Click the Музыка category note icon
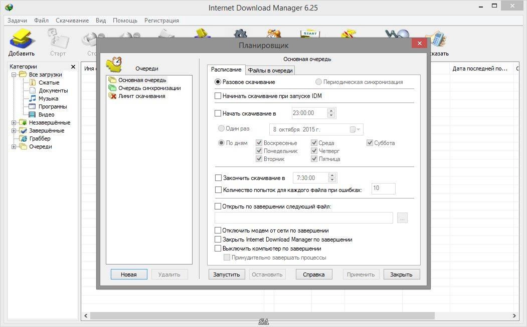This screenshot has height=327, width=527. pos(32,98)
